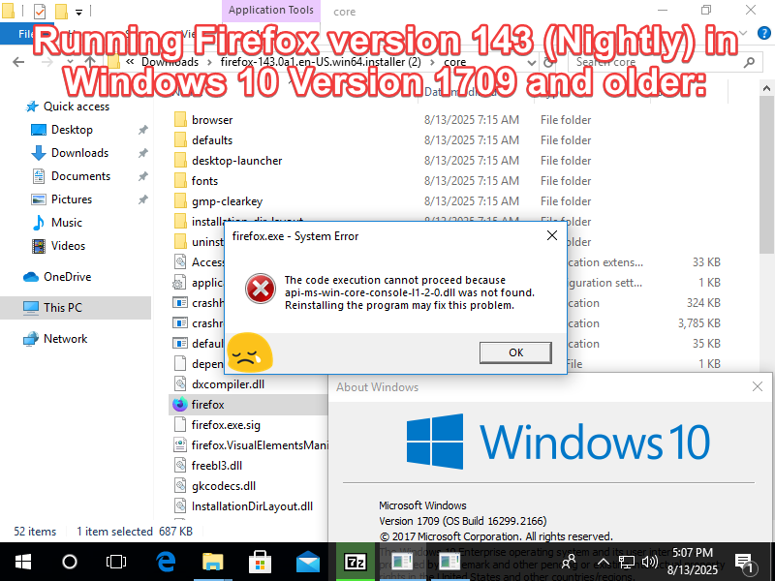This screenshot has height=581, width=775.
Task: Open network status tray icon
Action: [x=627, y=562]
